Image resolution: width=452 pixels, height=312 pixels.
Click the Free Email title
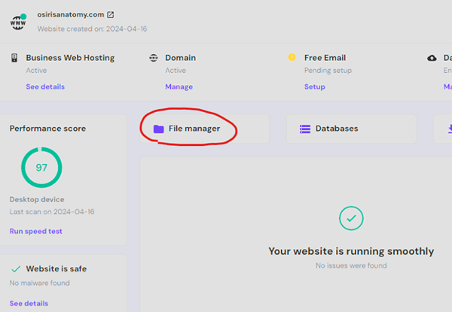click(325, 58)
